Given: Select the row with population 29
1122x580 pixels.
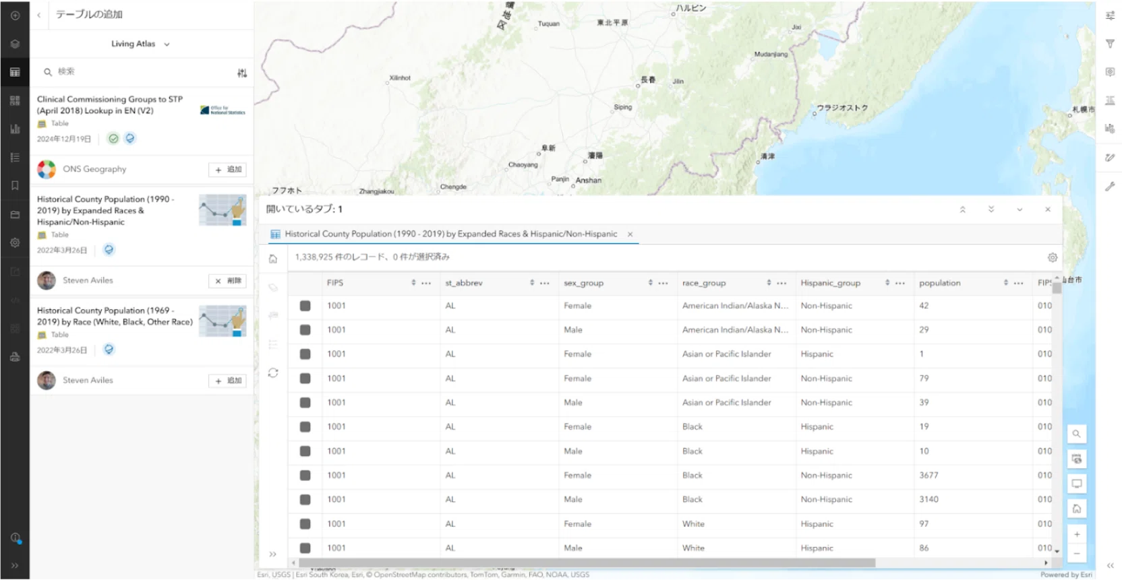Looking at the screenshot, I should 305,330.
